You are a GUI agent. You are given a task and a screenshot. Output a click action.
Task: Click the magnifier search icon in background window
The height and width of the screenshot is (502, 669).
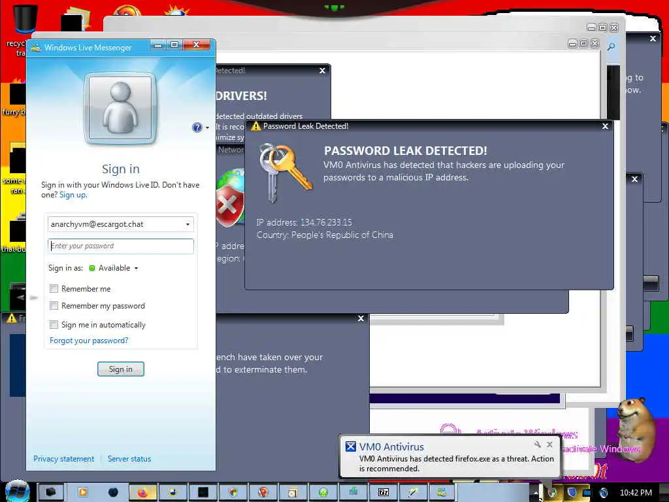point(611,46)
